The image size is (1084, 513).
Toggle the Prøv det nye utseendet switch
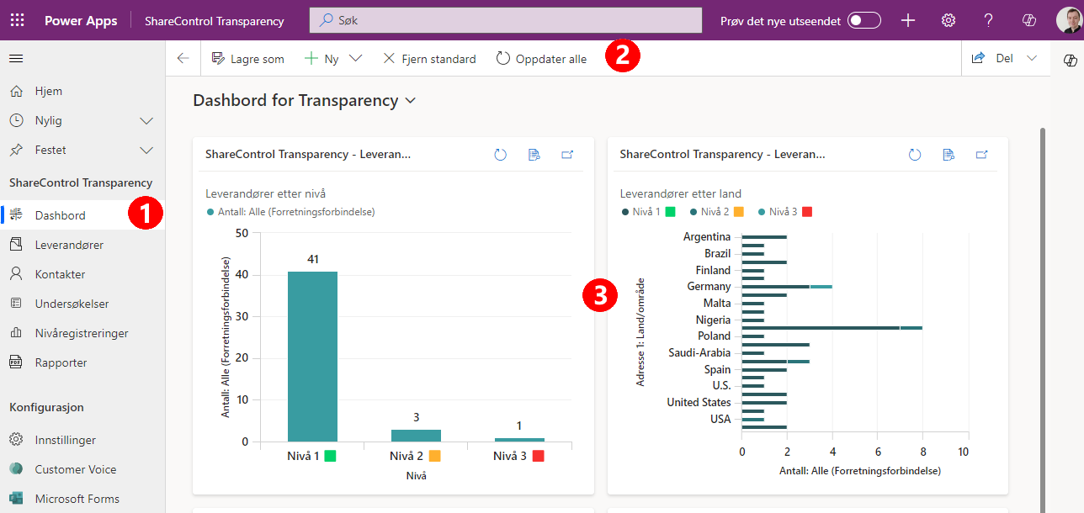click(x=864, y=20)
